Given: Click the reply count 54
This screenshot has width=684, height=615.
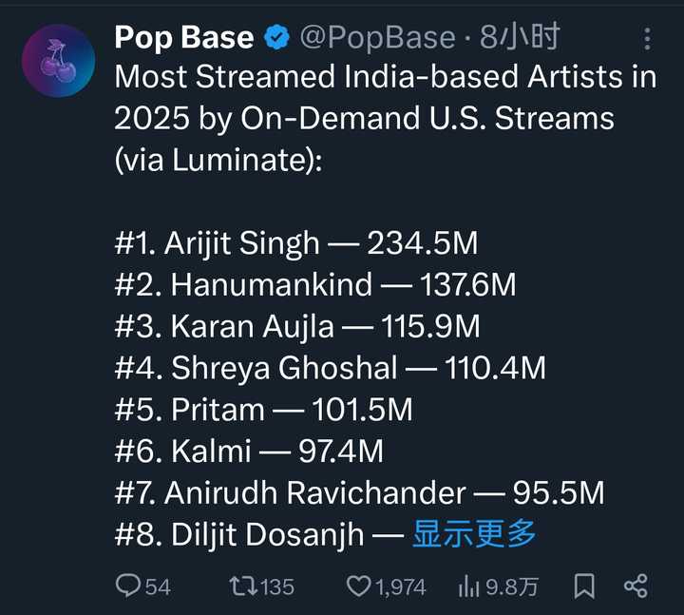Looking at the screenshot, I should (x=158, y=587).
